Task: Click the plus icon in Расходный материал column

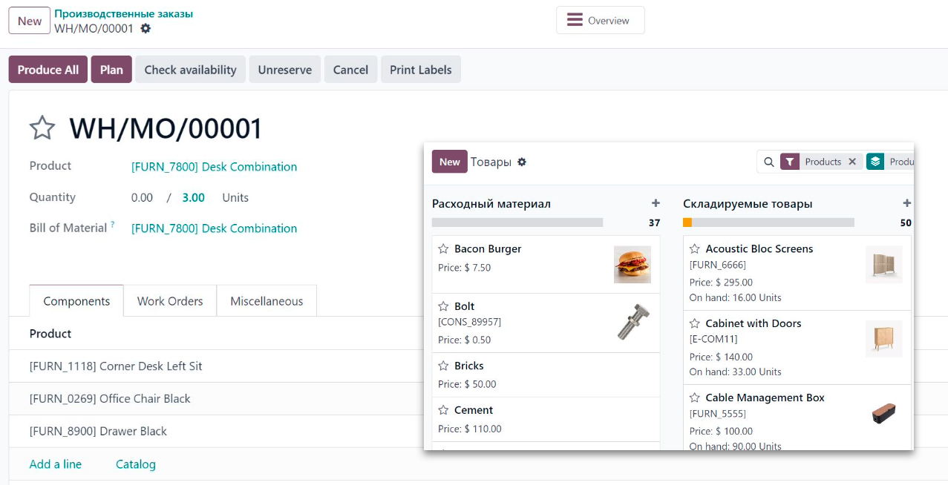Action: pyautogui.click(x=655, y=203)
